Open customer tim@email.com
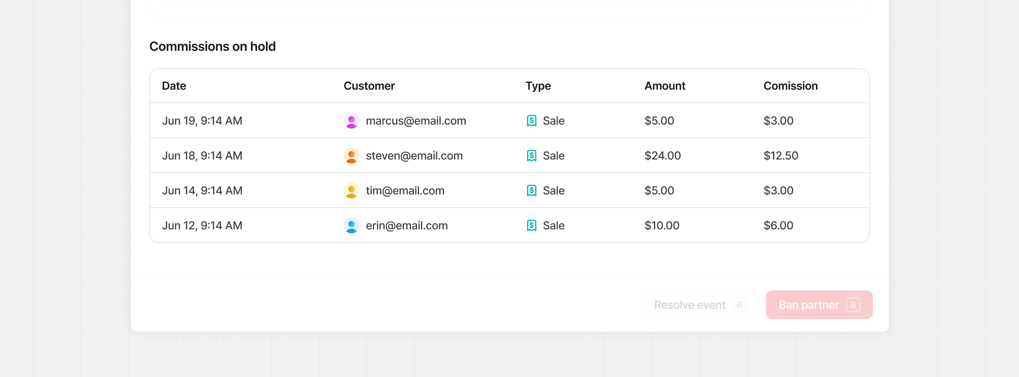Viewport: 1019px width, 377px height. pyautogui.click(x=405, y=190)
